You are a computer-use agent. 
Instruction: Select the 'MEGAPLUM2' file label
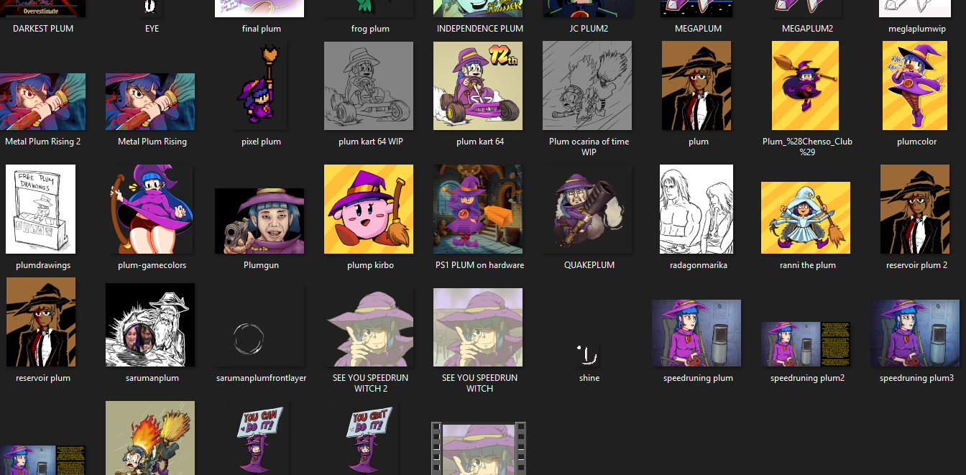807,29
